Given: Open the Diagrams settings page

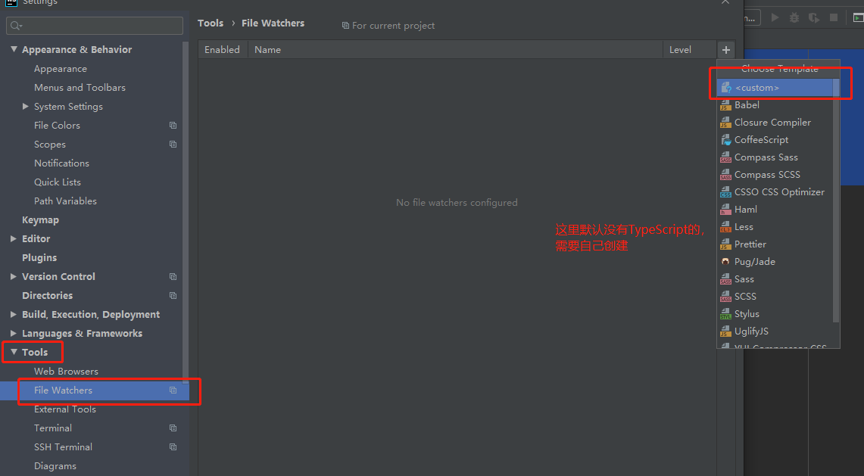Looking at the screenshot, I should pyautogui.click(x=55, y=466).
